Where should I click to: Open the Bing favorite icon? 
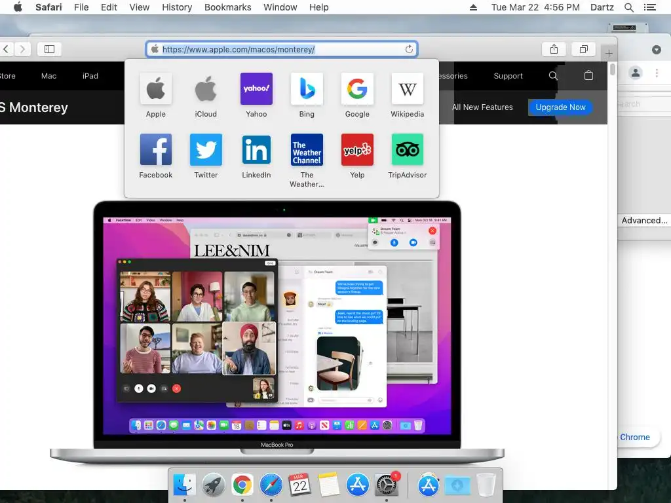coord(307,89)
